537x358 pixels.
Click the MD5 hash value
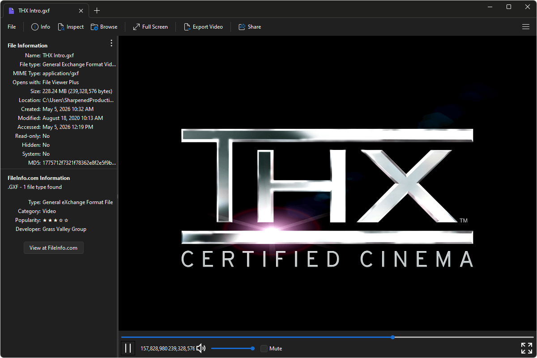[x=79, y=163]
